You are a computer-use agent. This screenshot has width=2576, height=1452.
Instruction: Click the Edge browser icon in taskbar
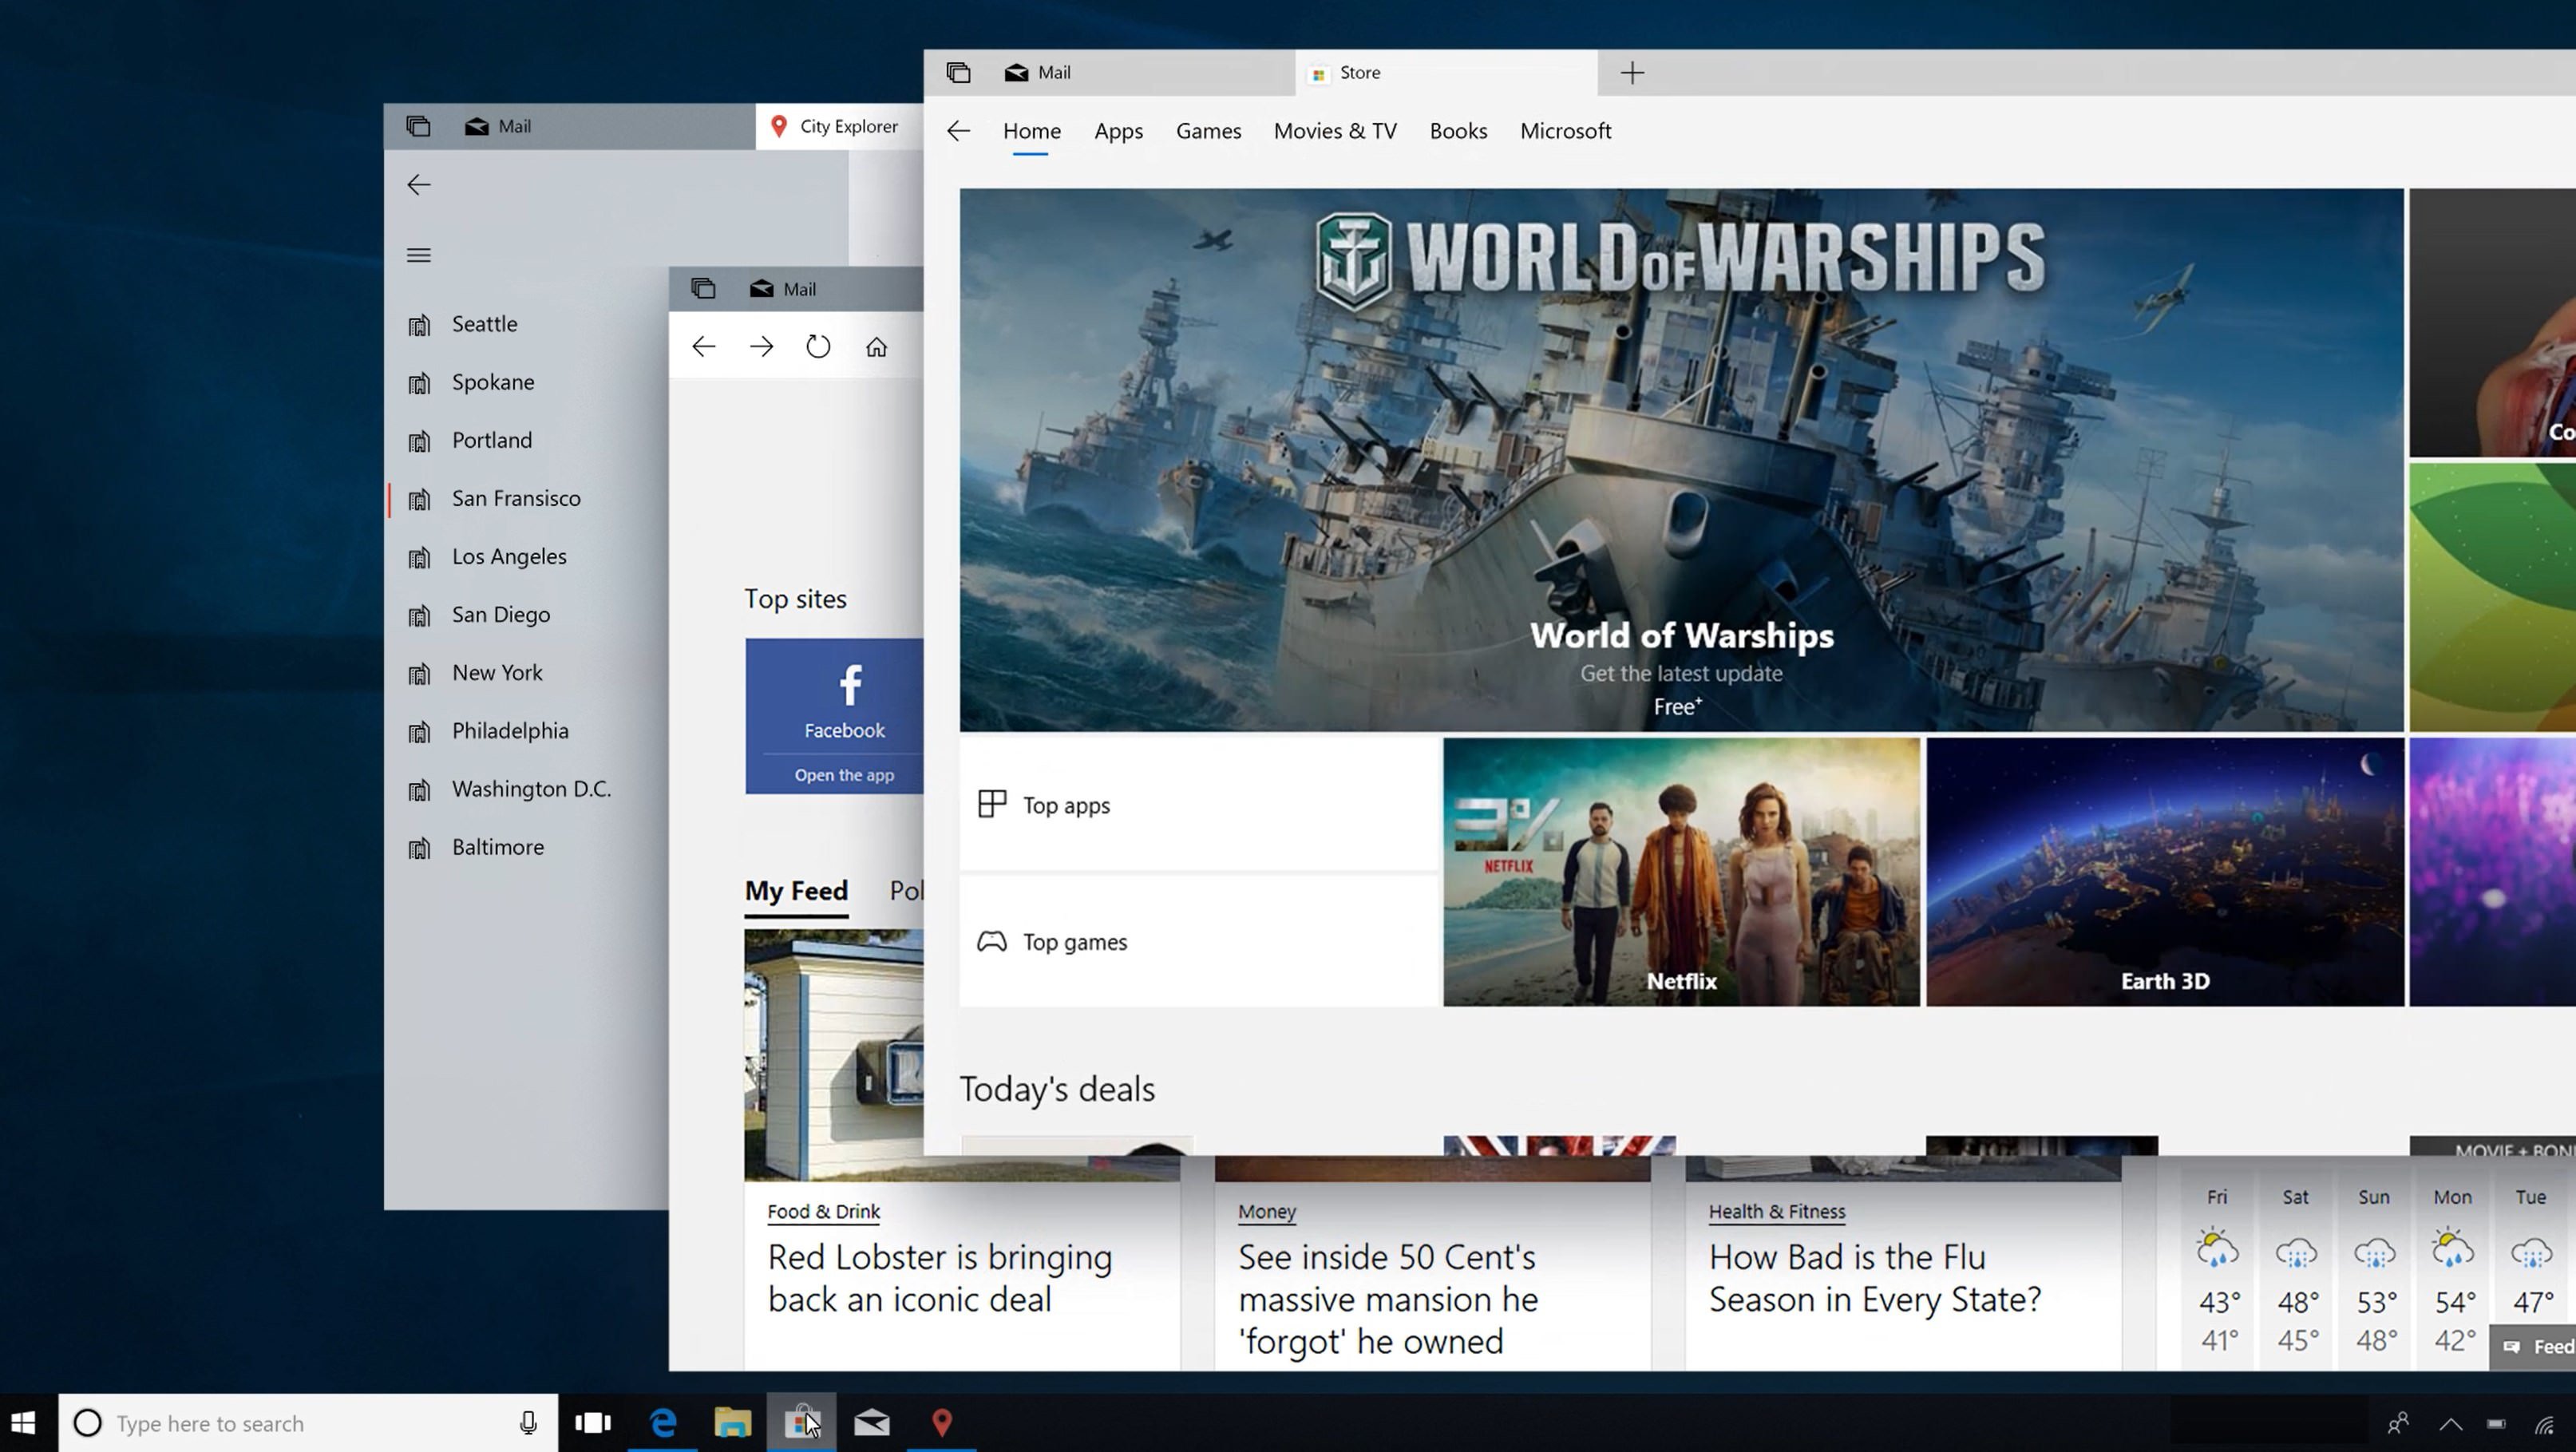pyautogui.click(x=660, y=1422)
